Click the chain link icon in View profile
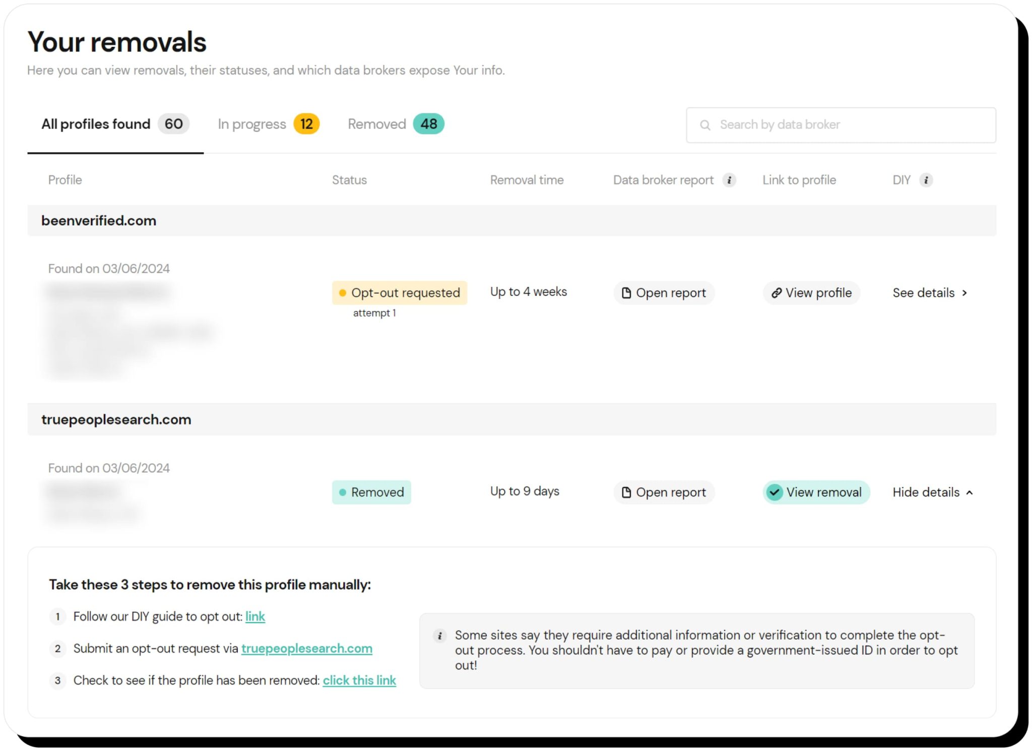Screen dimensions: 1032x751 pyautogui.click(x=776, y=293)
